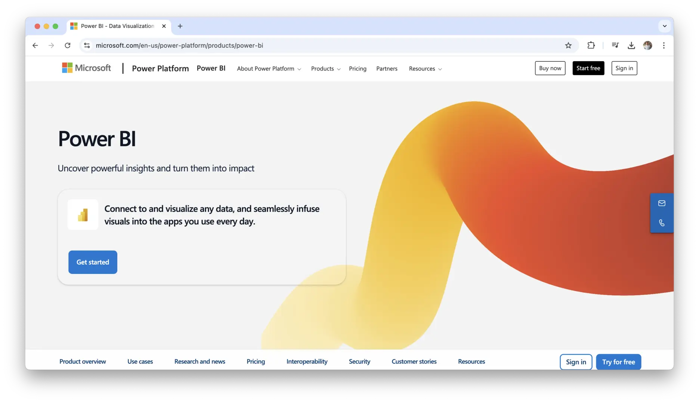Open the Extensions puzzle icon
The image size is (699, 403).
[x=591, y=46]
